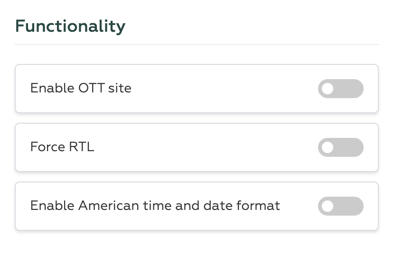Click the white knob of the Force RTL switch
Screen dimensions: 394x254
(328, 147)
